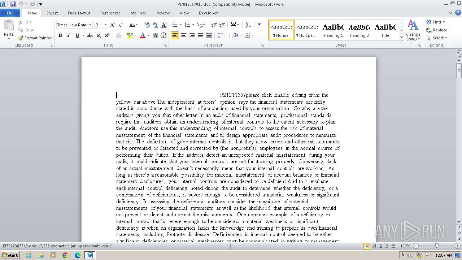Apply paragraph shading color

(235, 35)
